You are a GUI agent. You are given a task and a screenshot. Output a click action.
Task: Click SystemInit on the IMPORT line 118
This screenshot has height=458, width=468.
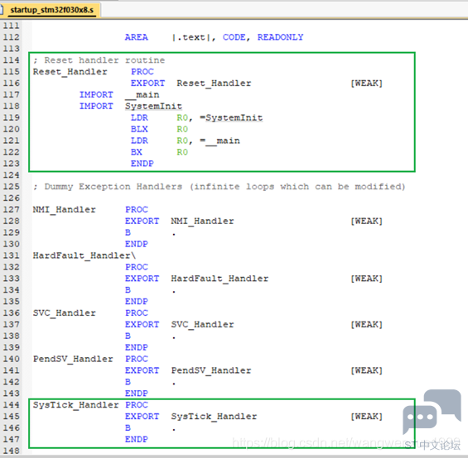point(153,106)
